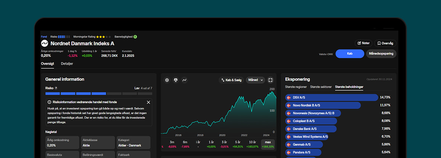This screenshot has width=441, height=158.
Task: Click the flag beside Vestas Wind Systems A/S
Action: point(288,136)
